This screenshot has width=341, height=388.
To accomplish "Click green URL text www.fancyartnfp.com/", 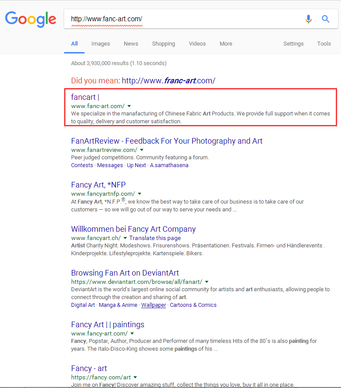I will click(x=103, y=194).
